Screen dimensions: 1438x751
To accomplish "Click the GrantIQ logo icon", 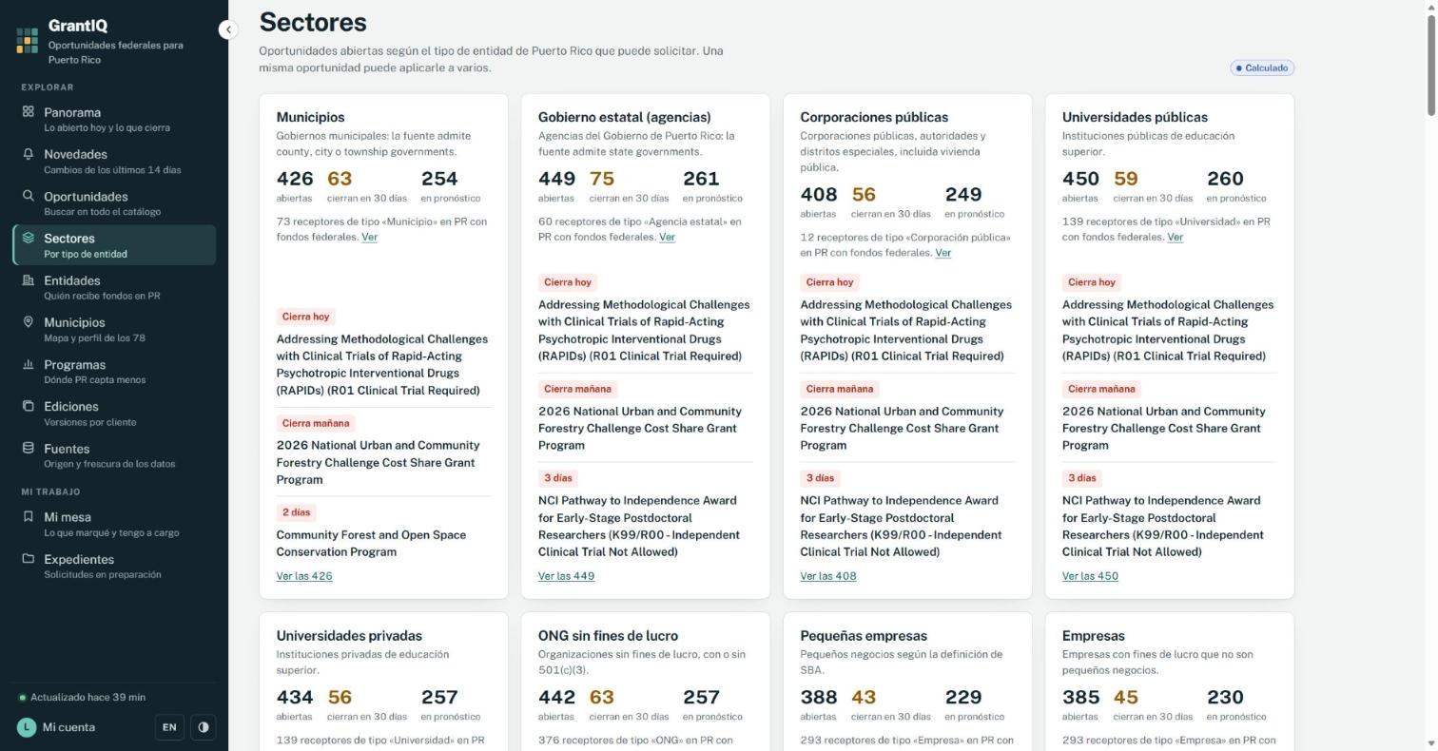I will 28,40.
